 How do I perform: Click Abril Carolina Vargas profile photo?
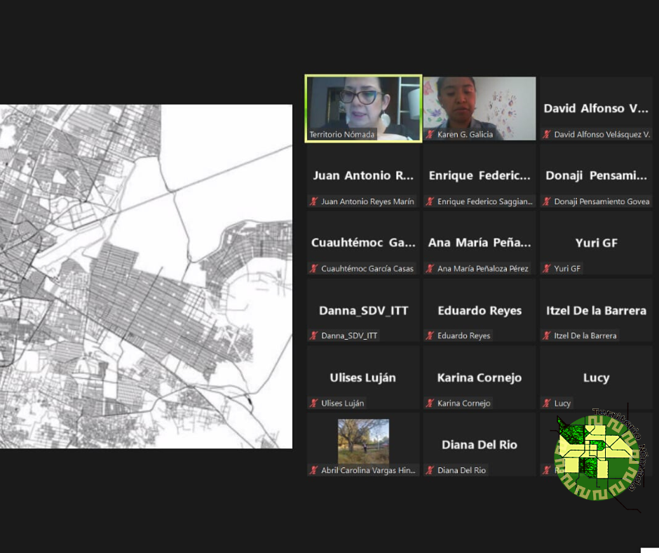[x=363, y=441]
